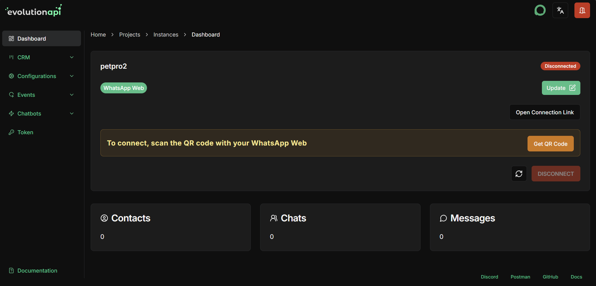This screenshot has height=286, width=596.
Task: Click the refresh icon beside Disconnect
Action: point(519,174)
